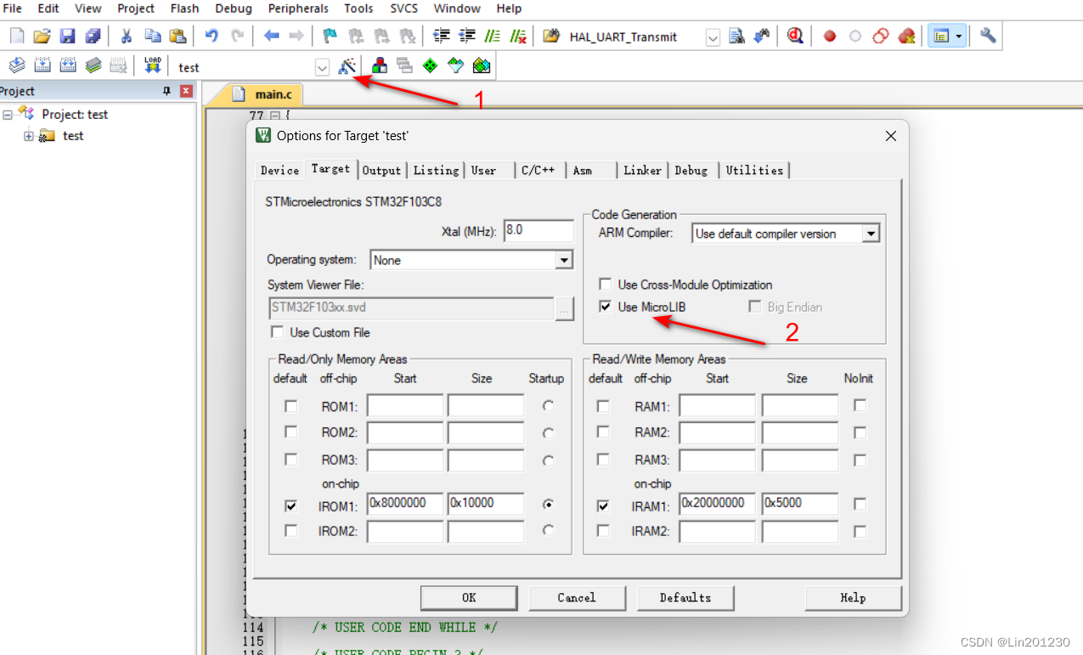Open Options for Target with the magic wand icon
This screenshot has height=655, width=1083.
click(x=347, y=65)
